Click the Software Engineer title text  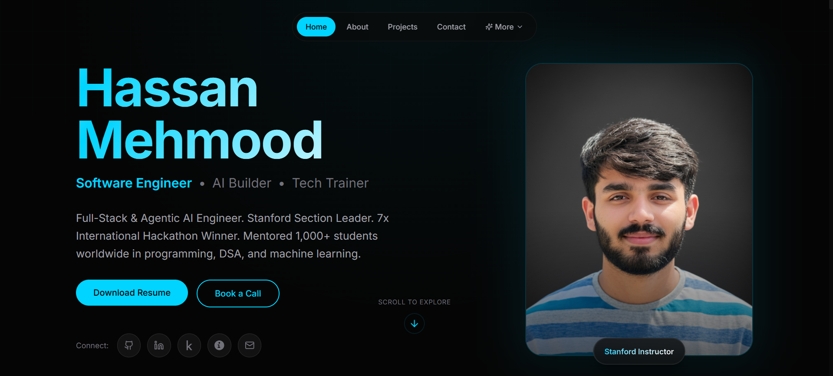(x=134, y=183)
